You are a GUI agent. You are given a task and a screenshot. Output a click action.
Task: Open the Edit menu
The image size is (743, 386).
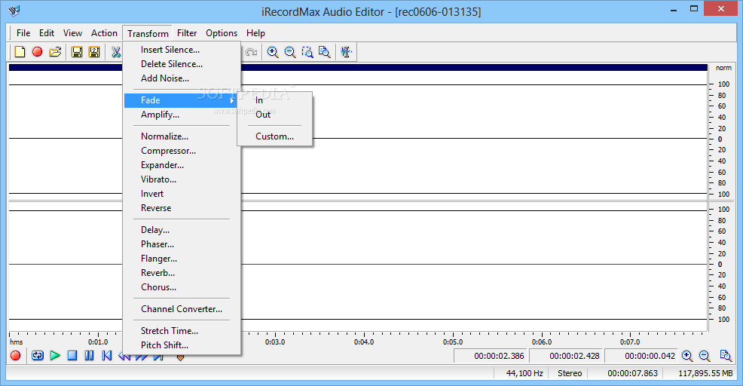(x=47, y=32)
